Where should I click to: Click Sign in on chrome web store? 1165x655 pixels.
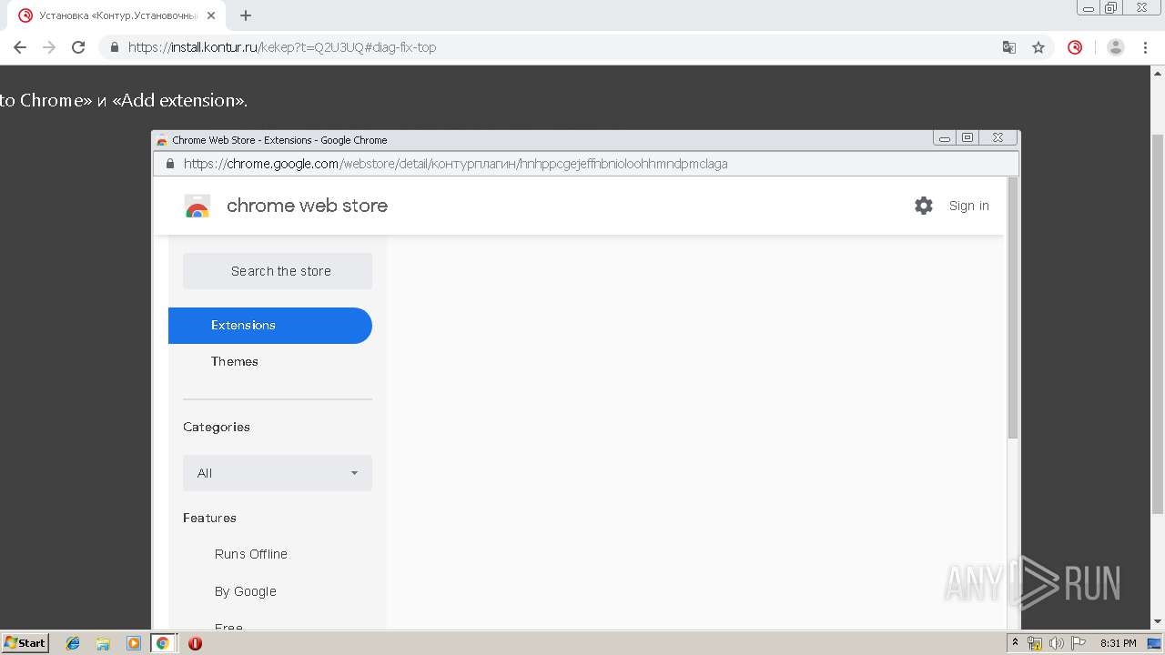point(969,206)
